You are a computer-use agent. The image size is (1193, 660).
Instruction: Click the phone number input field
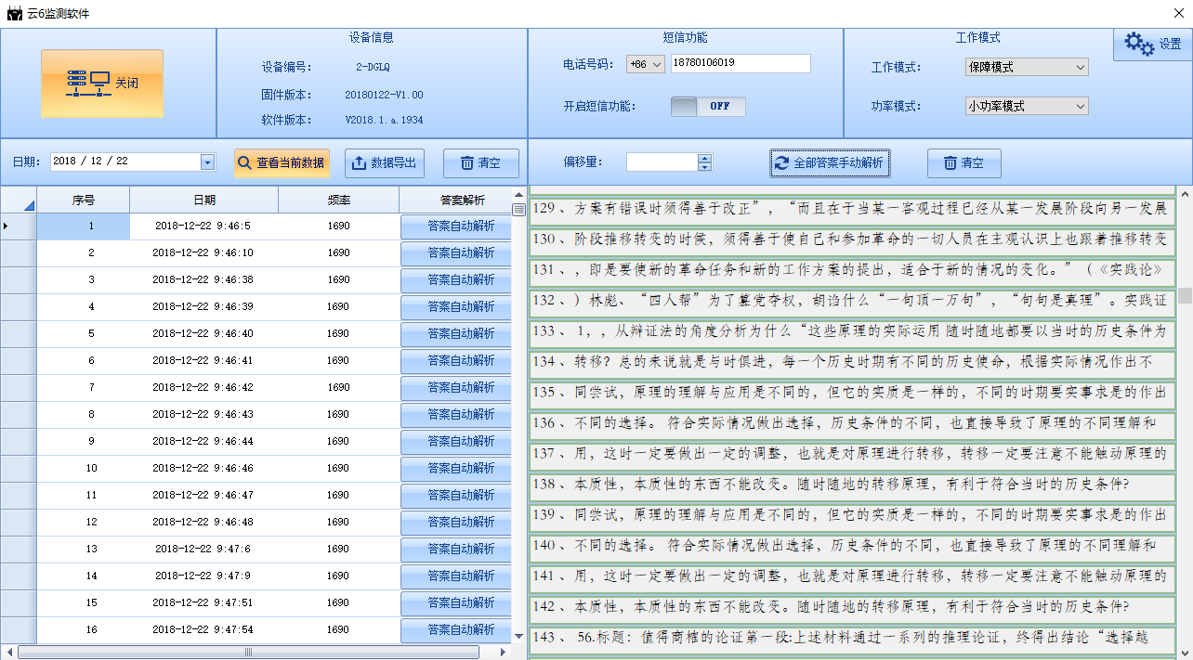click(x=740, y=63)
